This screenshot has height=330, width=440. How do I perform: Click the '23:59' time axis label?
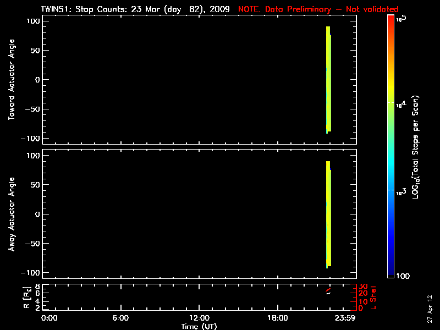pos(345,318)
